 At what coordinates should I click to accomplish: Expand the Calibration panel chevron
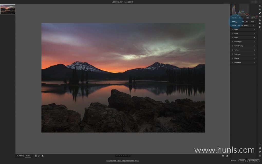tap(233, 62)
